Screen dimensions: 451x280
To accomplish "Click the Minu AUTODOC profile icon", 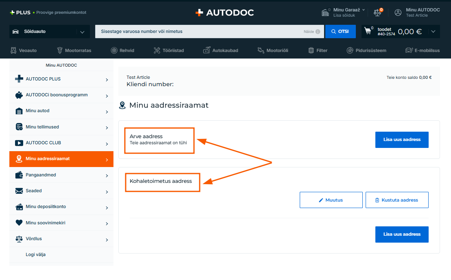I will (398, 13).
